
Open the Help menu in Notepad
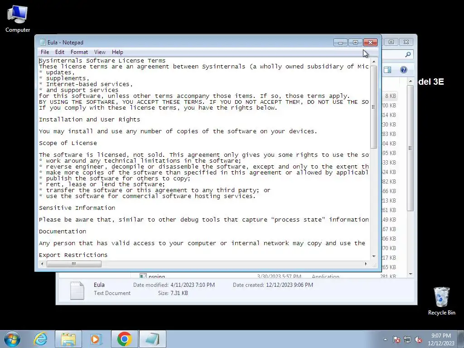(117, 52)
